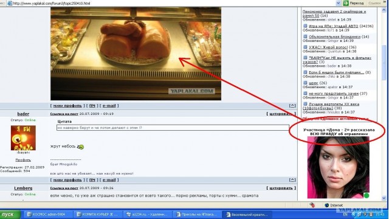Click the [^] go-up button below the cake photo

(x=292, y=105)
